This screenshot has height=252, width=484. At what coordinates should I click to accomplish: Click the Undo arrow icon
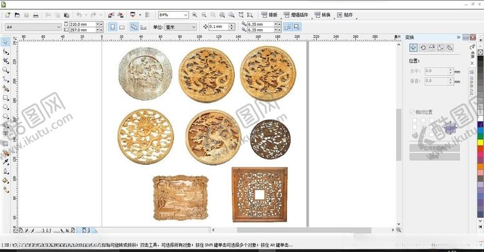pos(79,14)
